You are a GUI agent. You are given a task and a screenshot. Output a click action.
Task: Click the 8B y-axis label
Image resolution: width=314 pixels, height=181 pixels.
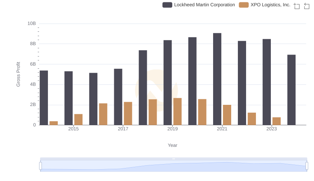(x=33, y=44)
